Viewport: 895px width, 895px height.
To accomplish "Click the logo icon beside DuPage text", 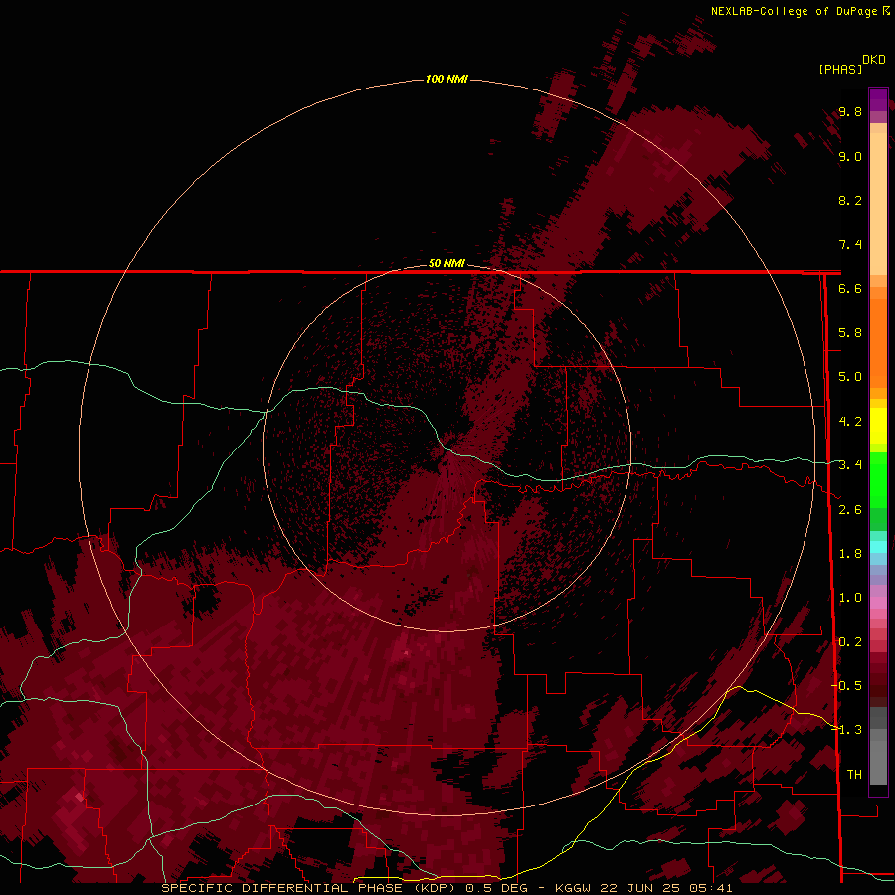I will (x=886, y=10).
